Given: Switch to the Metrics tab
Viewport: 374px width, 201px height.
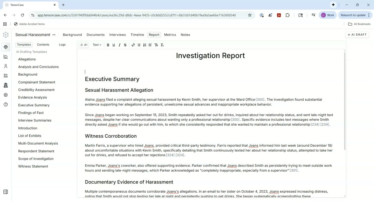Looking at the screenshot, I should coord(170,35).
